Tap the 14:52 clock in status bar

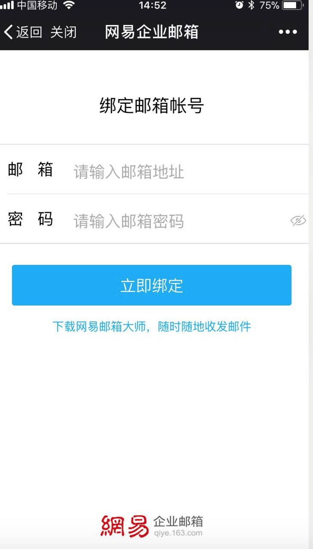point(152,6)
